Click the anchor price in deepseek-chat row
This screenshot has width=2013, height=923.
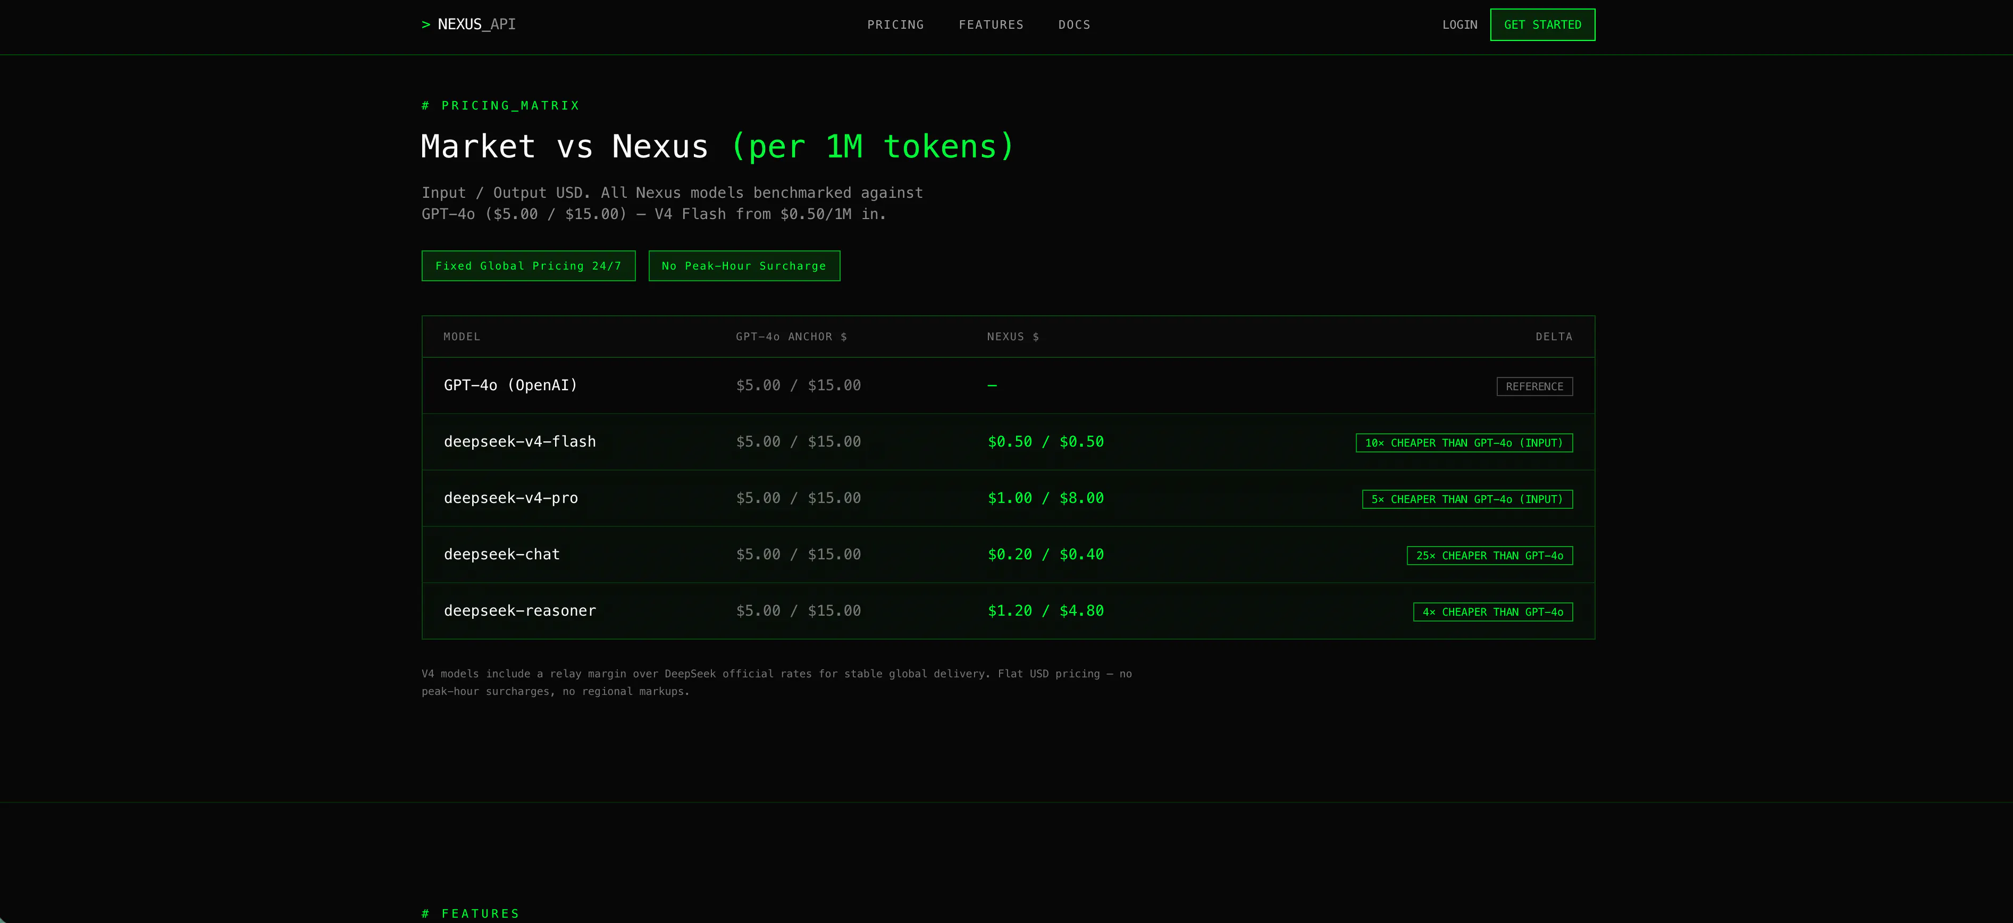pyautogui.click(x=798, y=554)
